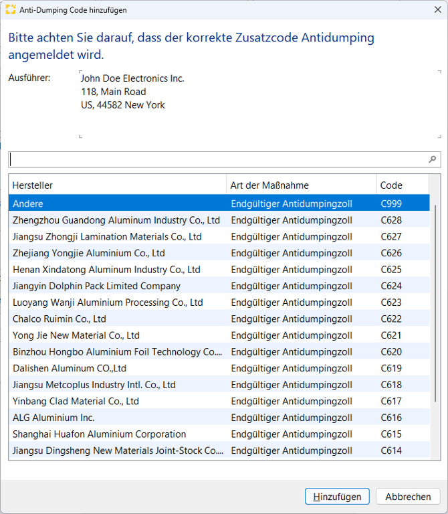The image size is (448, 514).
Task: Click the Abbrechen button
Action: click(x=408, y=497)
